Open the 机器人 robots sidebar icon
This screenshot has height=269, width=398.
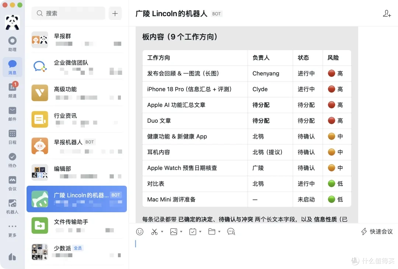(12, 207)
